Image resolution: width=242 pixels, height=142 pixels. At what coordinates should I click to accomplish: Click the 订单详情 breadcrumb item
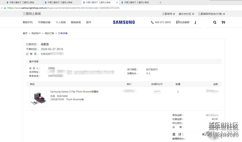[x=63, y=33]
